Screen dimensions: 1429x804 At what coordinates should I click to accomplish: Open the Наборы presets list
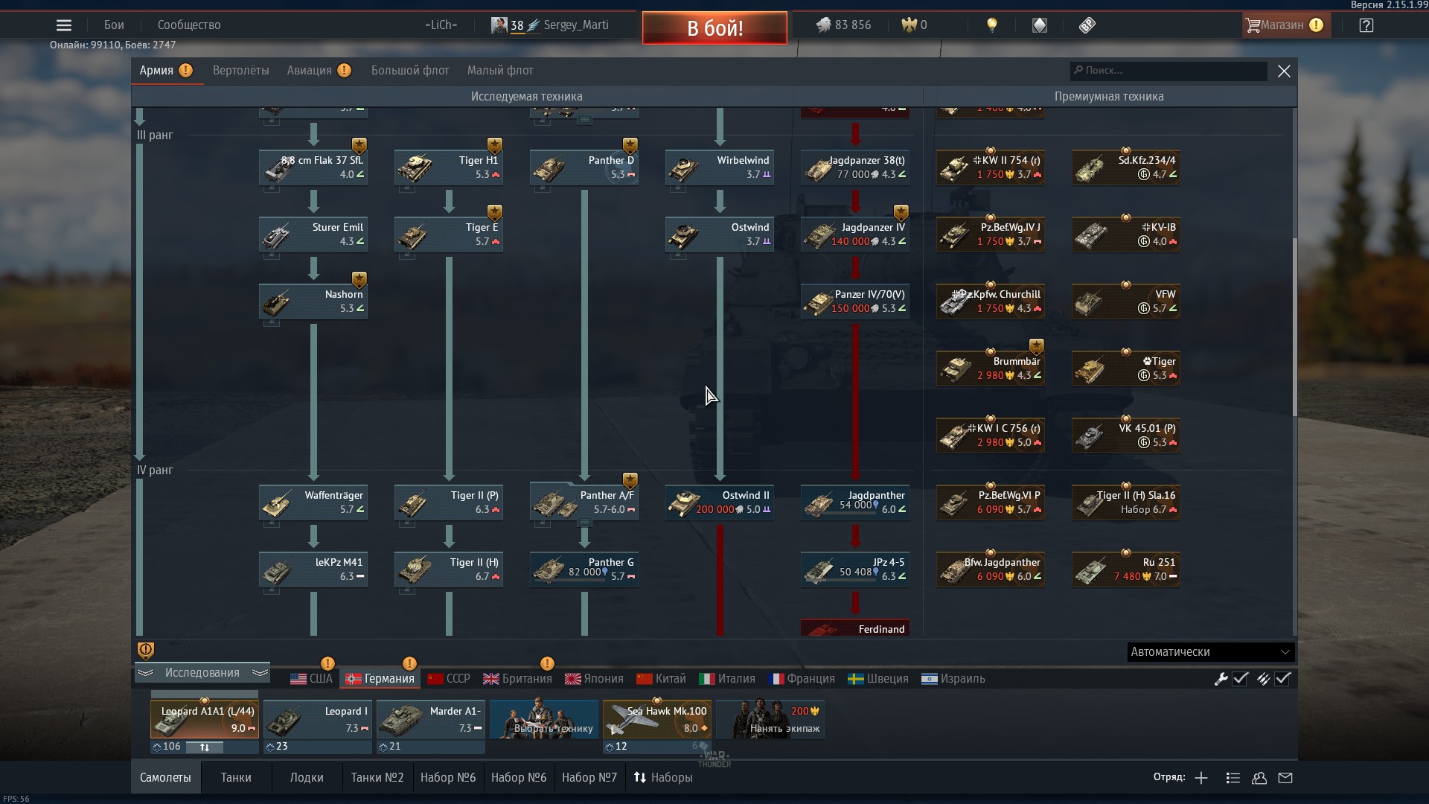663,778
